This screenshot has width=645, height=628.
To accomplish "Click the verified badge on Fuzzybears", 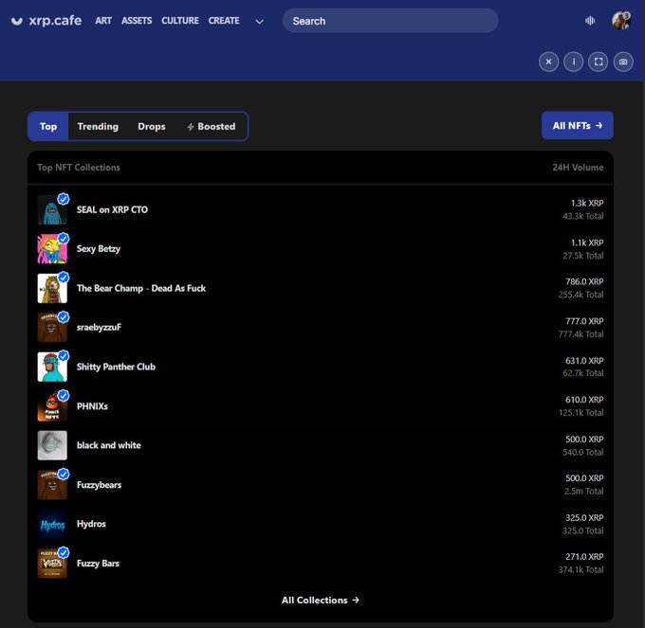I will [x=64, y=475].
